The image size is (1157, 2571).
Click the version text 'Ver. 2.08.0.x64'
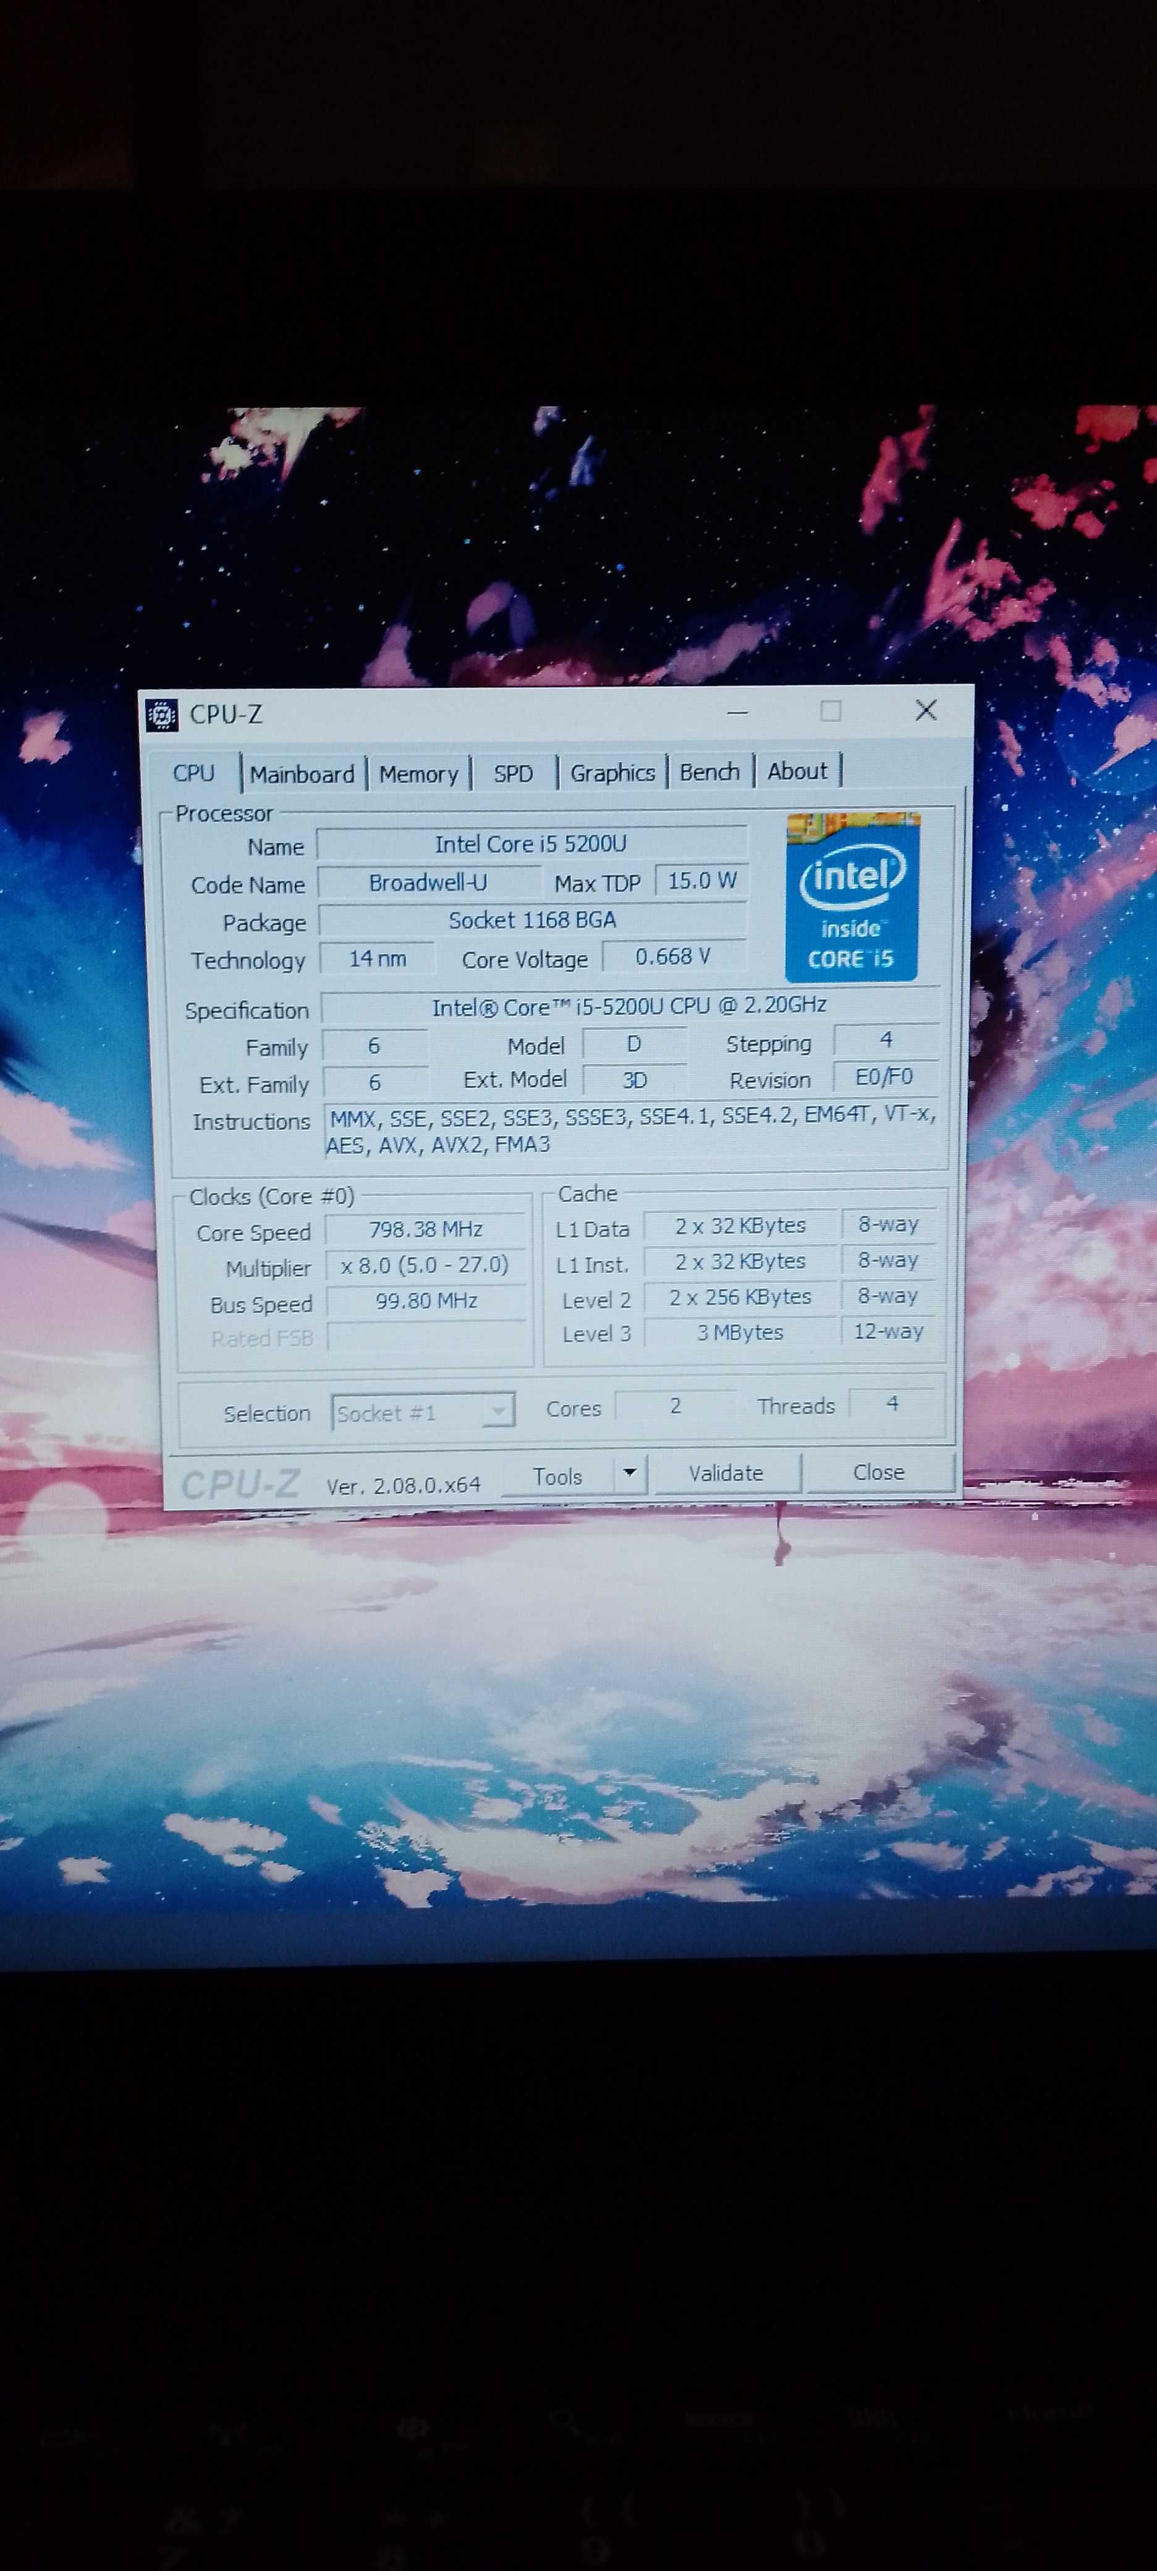(x=404, y=1485)
